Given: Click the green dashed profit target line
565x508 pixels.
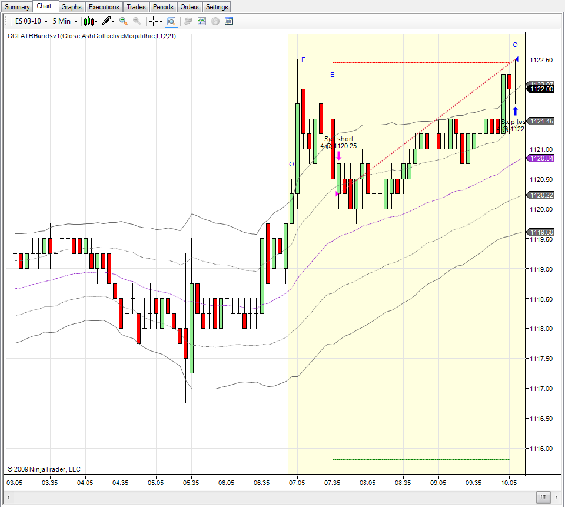Looking at the screenshot, I should pos(421,459).
